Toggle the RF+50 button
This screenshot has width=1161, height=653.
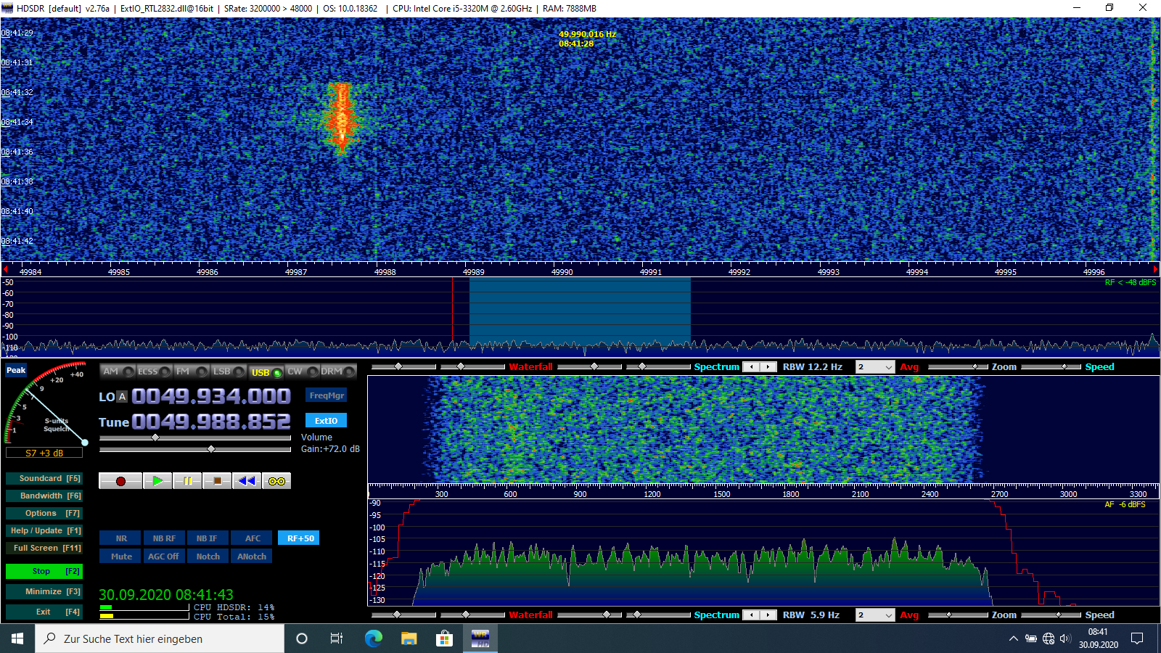point(299,538)
